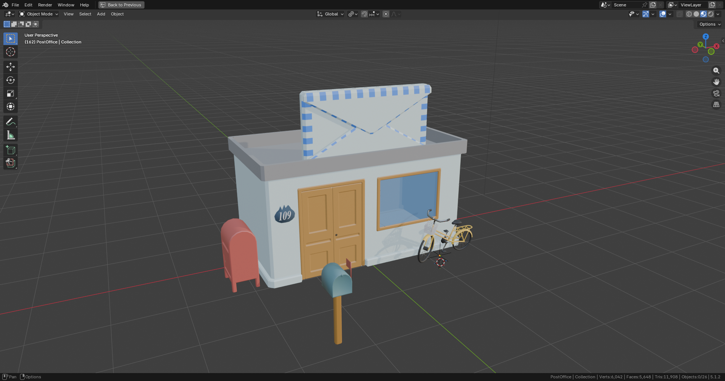Set selection mode to new selection
725x381 pixels.
[7, 24]
